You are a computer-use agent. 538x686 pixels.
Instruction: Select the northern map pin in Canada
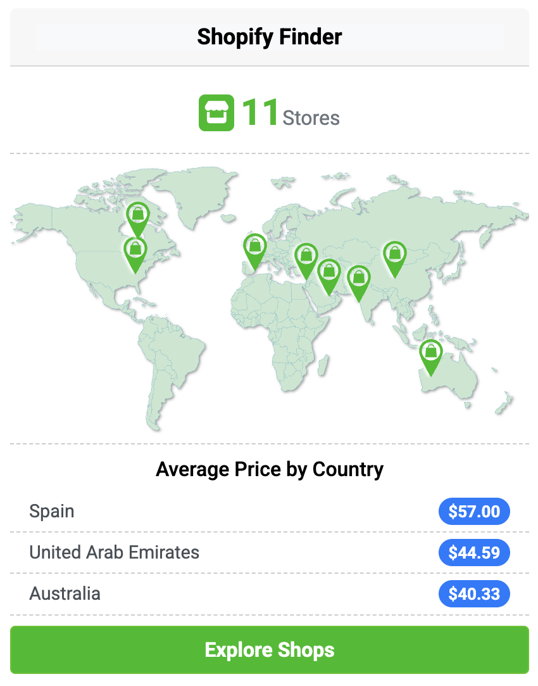coord(138,216)
